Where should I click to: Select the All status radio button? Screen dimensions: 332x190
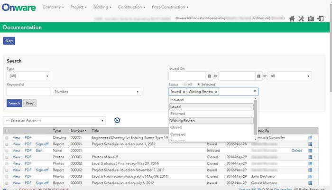click(185, 85)
